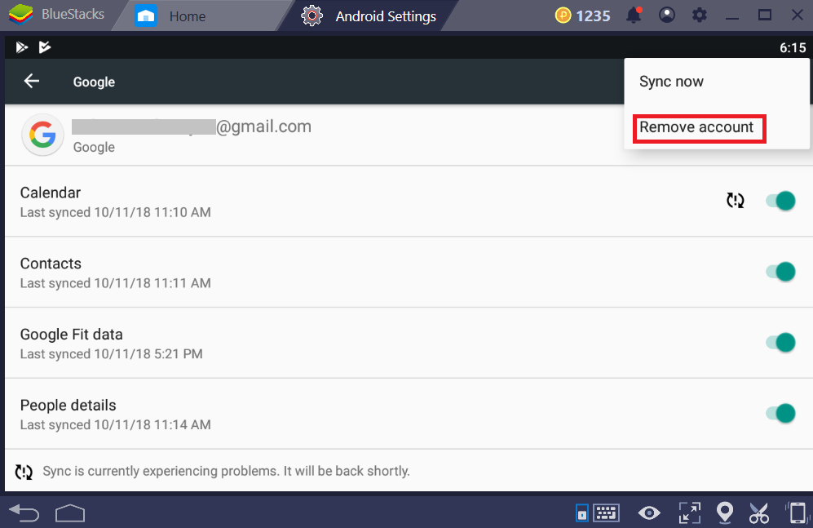Click the Calendar last synced text

(116, 212)
